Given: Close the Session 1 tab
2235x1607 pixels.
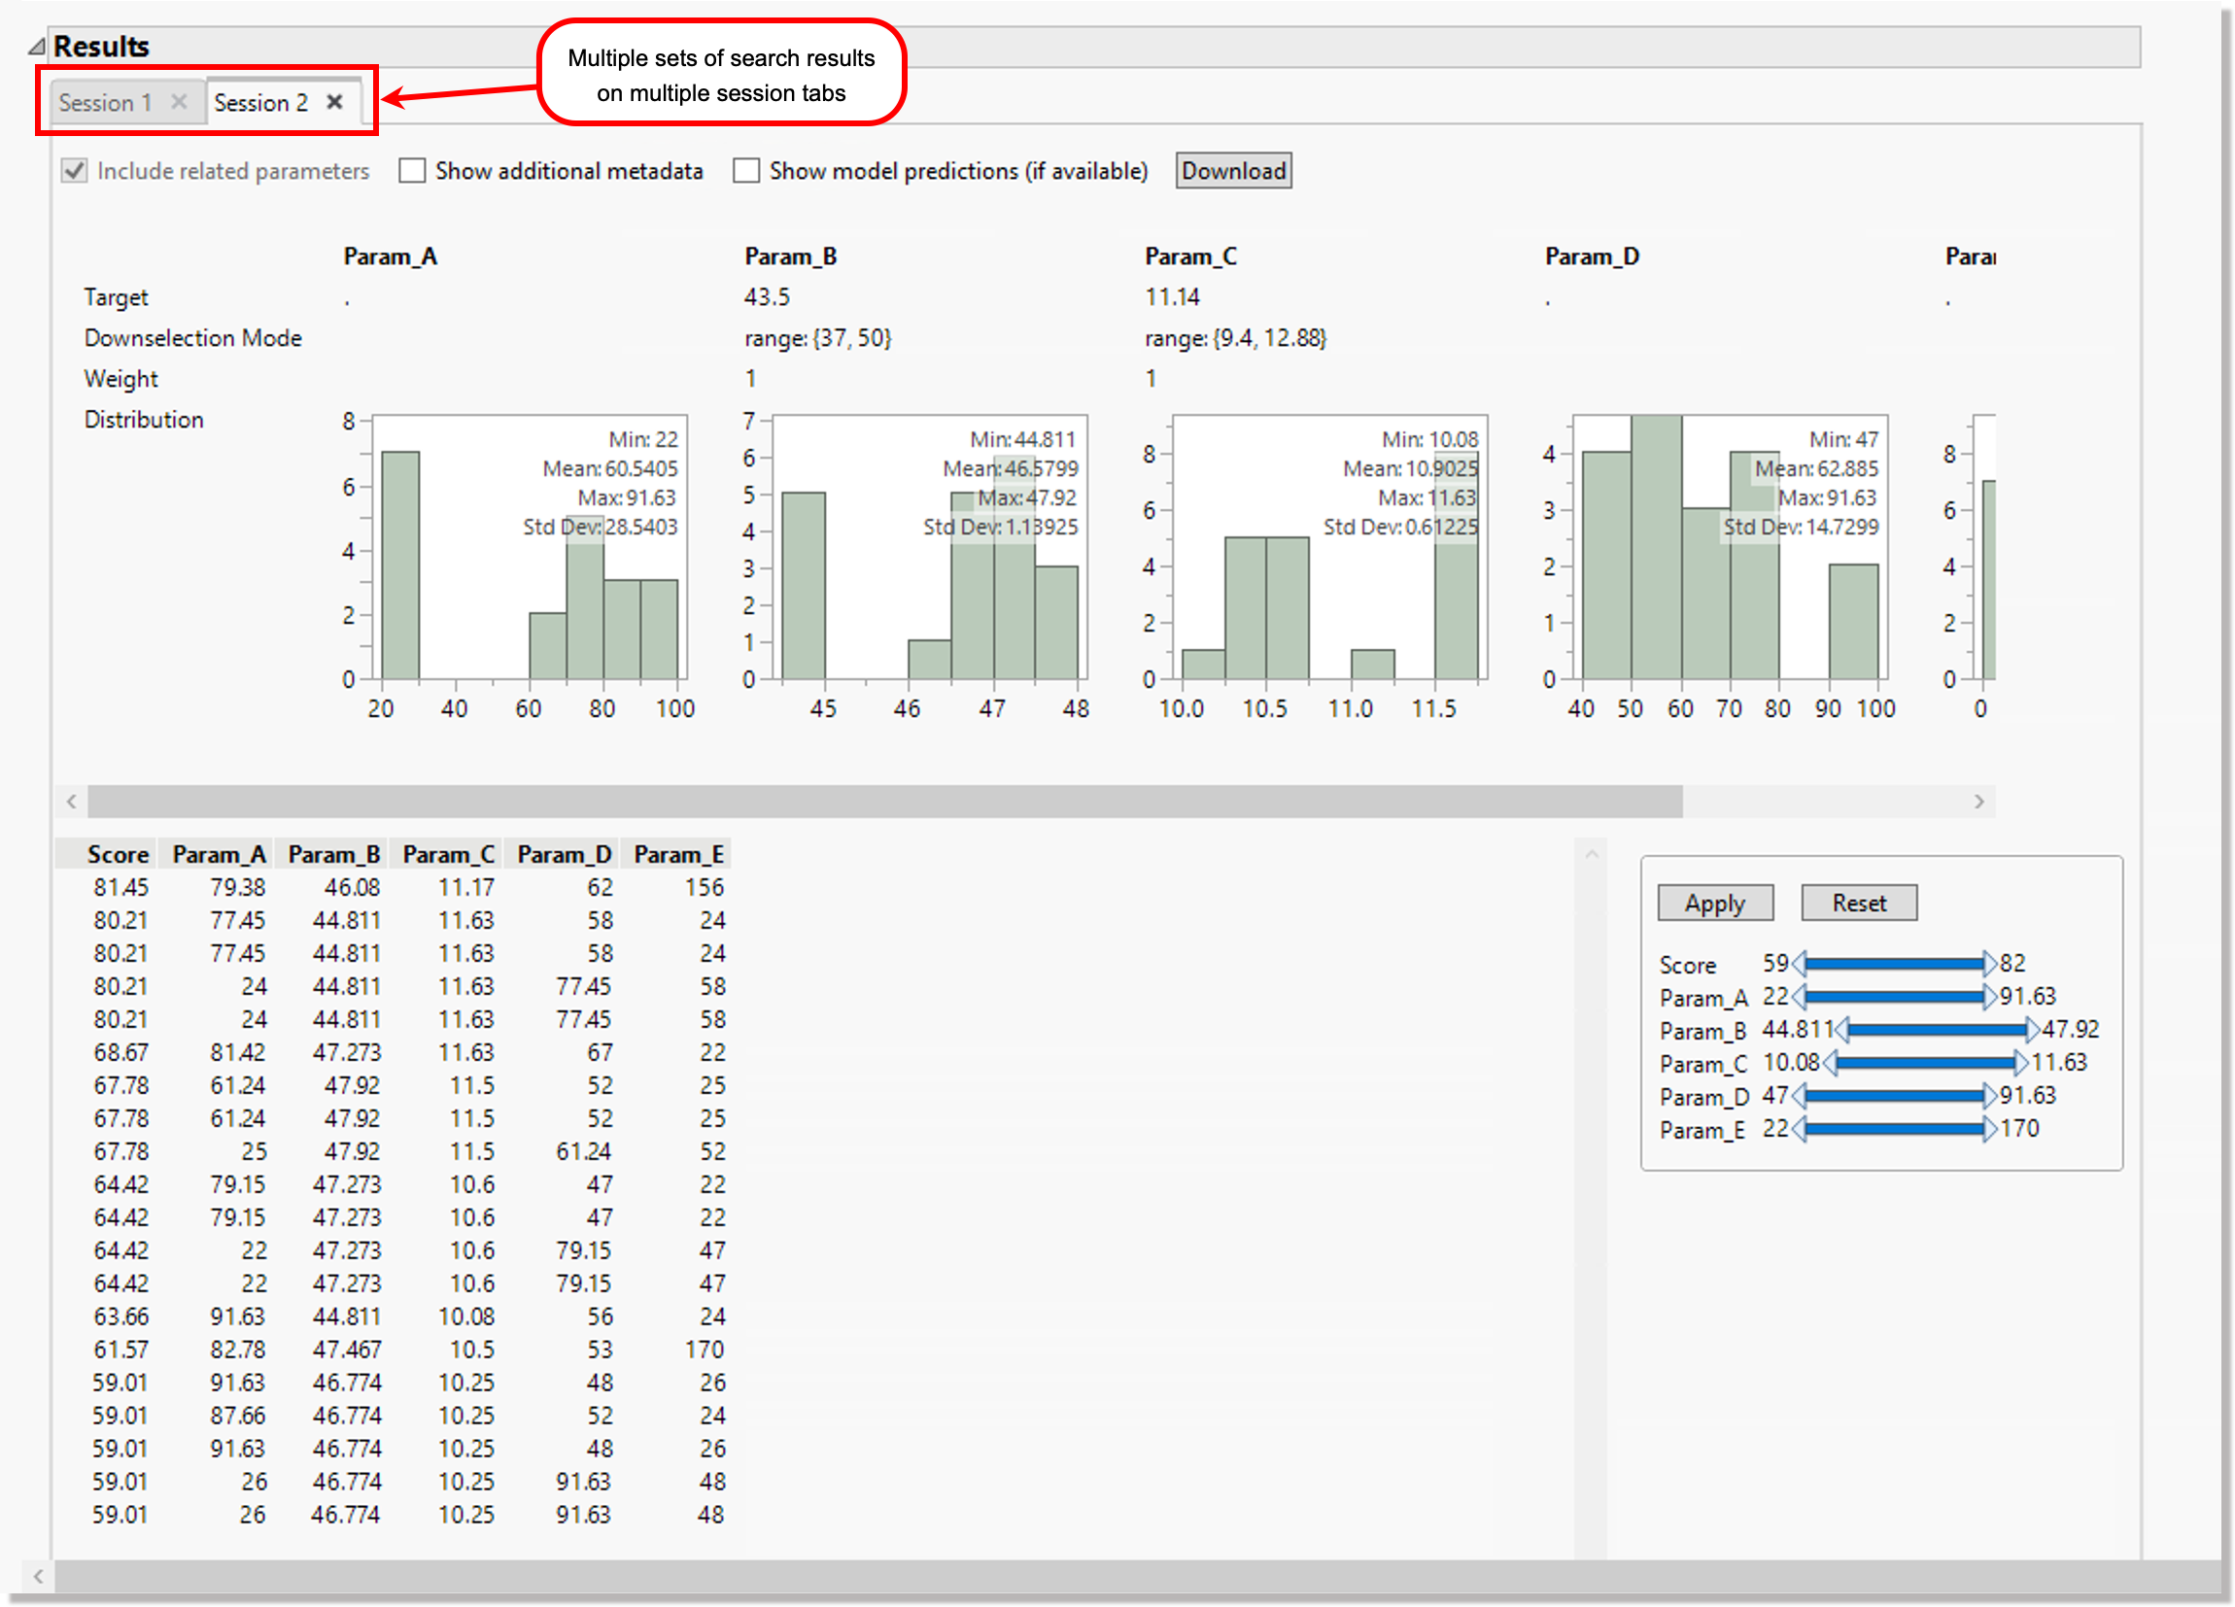Looking at the screenshot, I should tap(179, 101).
